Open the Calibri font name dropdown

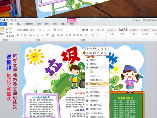tap(29, 30)
